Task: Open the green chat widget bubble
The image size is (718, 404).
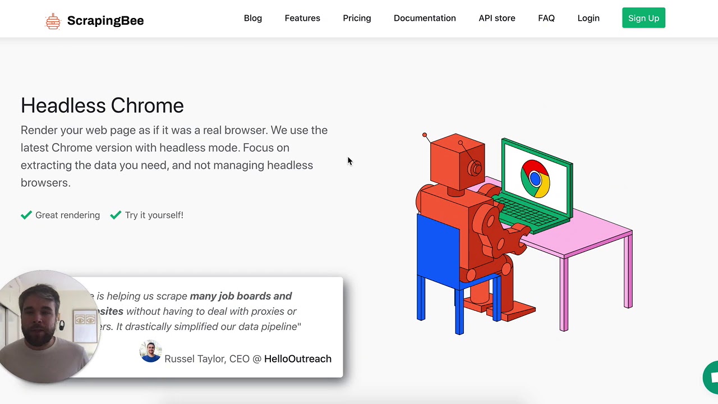Action: click(x=711, y=378)
